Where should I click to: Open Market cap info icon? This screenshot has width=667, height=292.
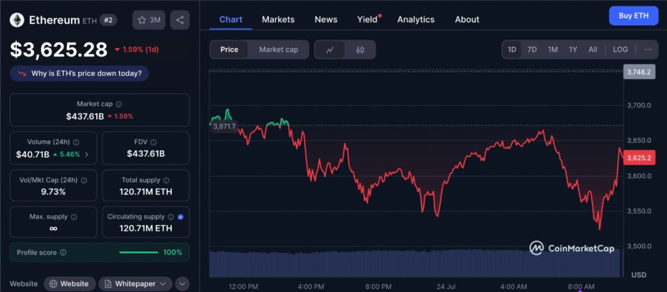point(119,104)
